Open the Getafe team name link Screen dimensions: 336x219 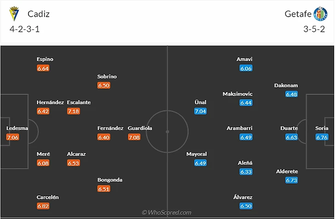297,14
